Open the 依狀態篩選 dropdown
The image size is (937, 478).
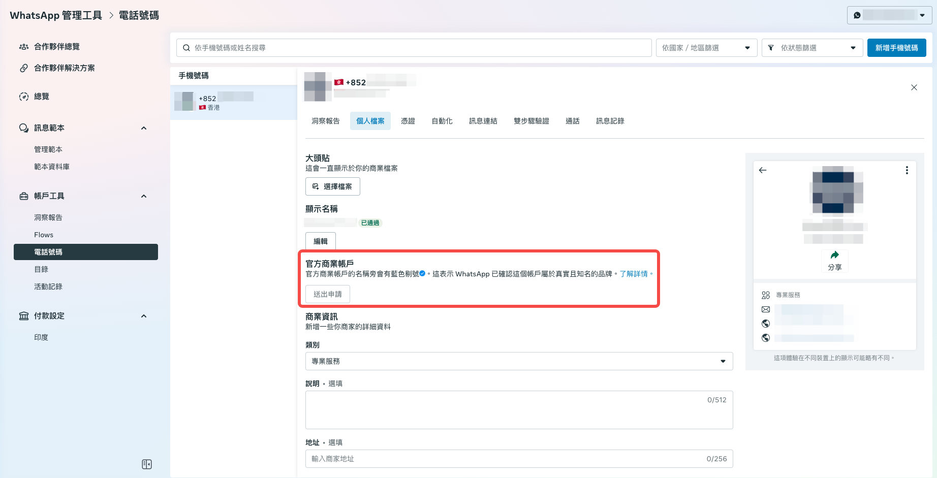pyautogui.click(x=812, y=48)
